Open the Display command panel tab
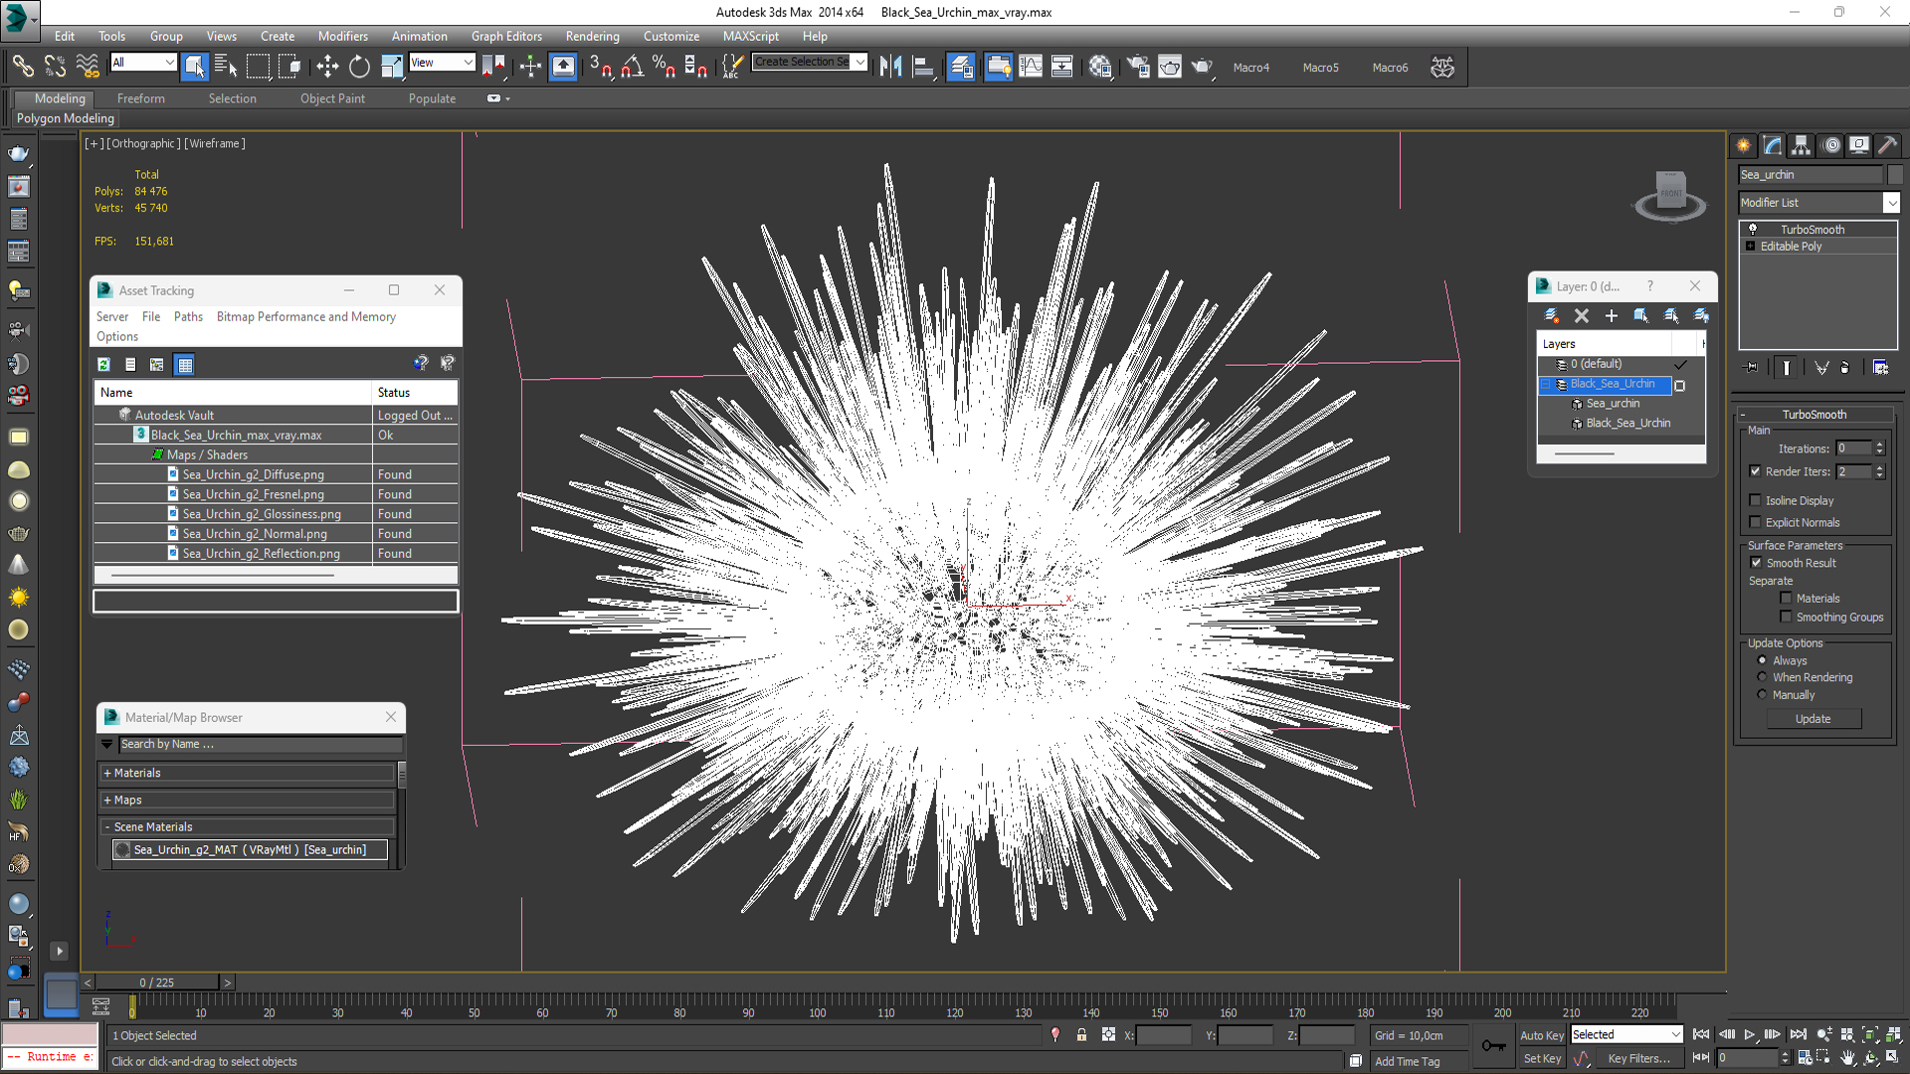This screenshot has height=1074, width=1910. [x=1858, y=145]
